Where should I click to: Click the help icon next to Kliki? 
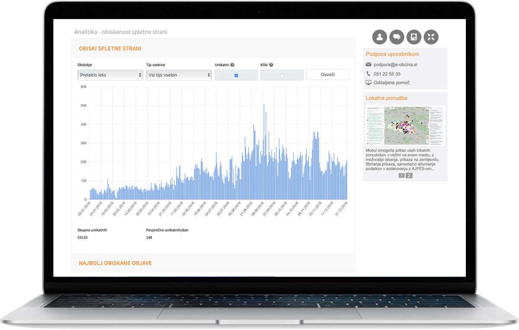(x=271, y=65)
